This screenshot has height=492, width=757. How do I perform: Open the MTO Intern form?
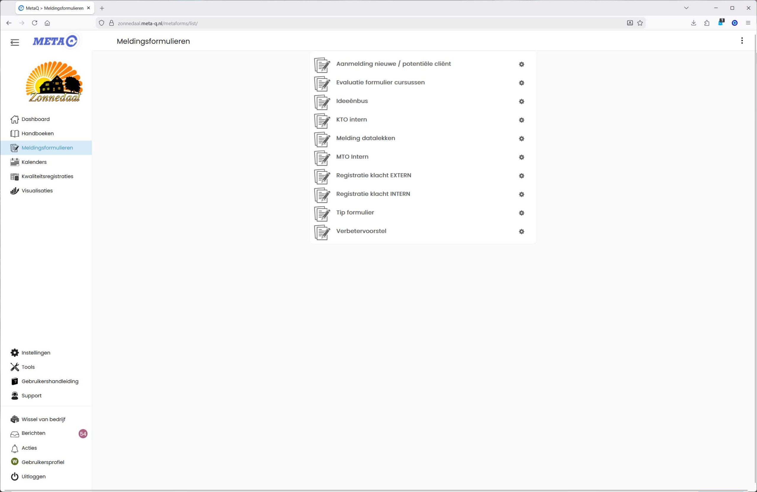[x=352, y=157]
